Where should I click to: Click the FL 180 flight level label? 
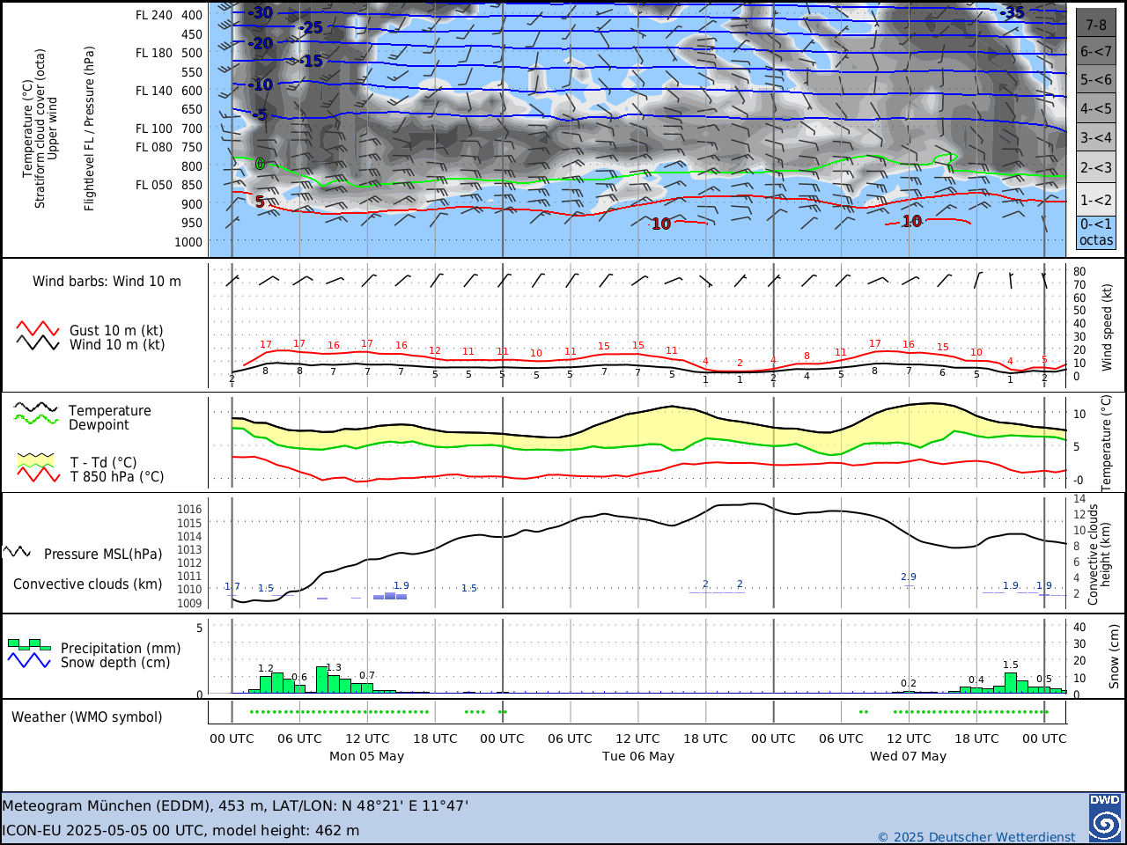tap(154, 53)
